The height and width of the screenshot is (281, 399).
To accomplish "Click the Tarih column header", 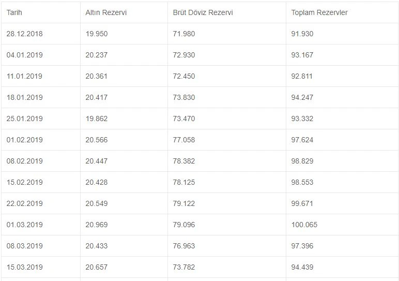I will [14, 12].
